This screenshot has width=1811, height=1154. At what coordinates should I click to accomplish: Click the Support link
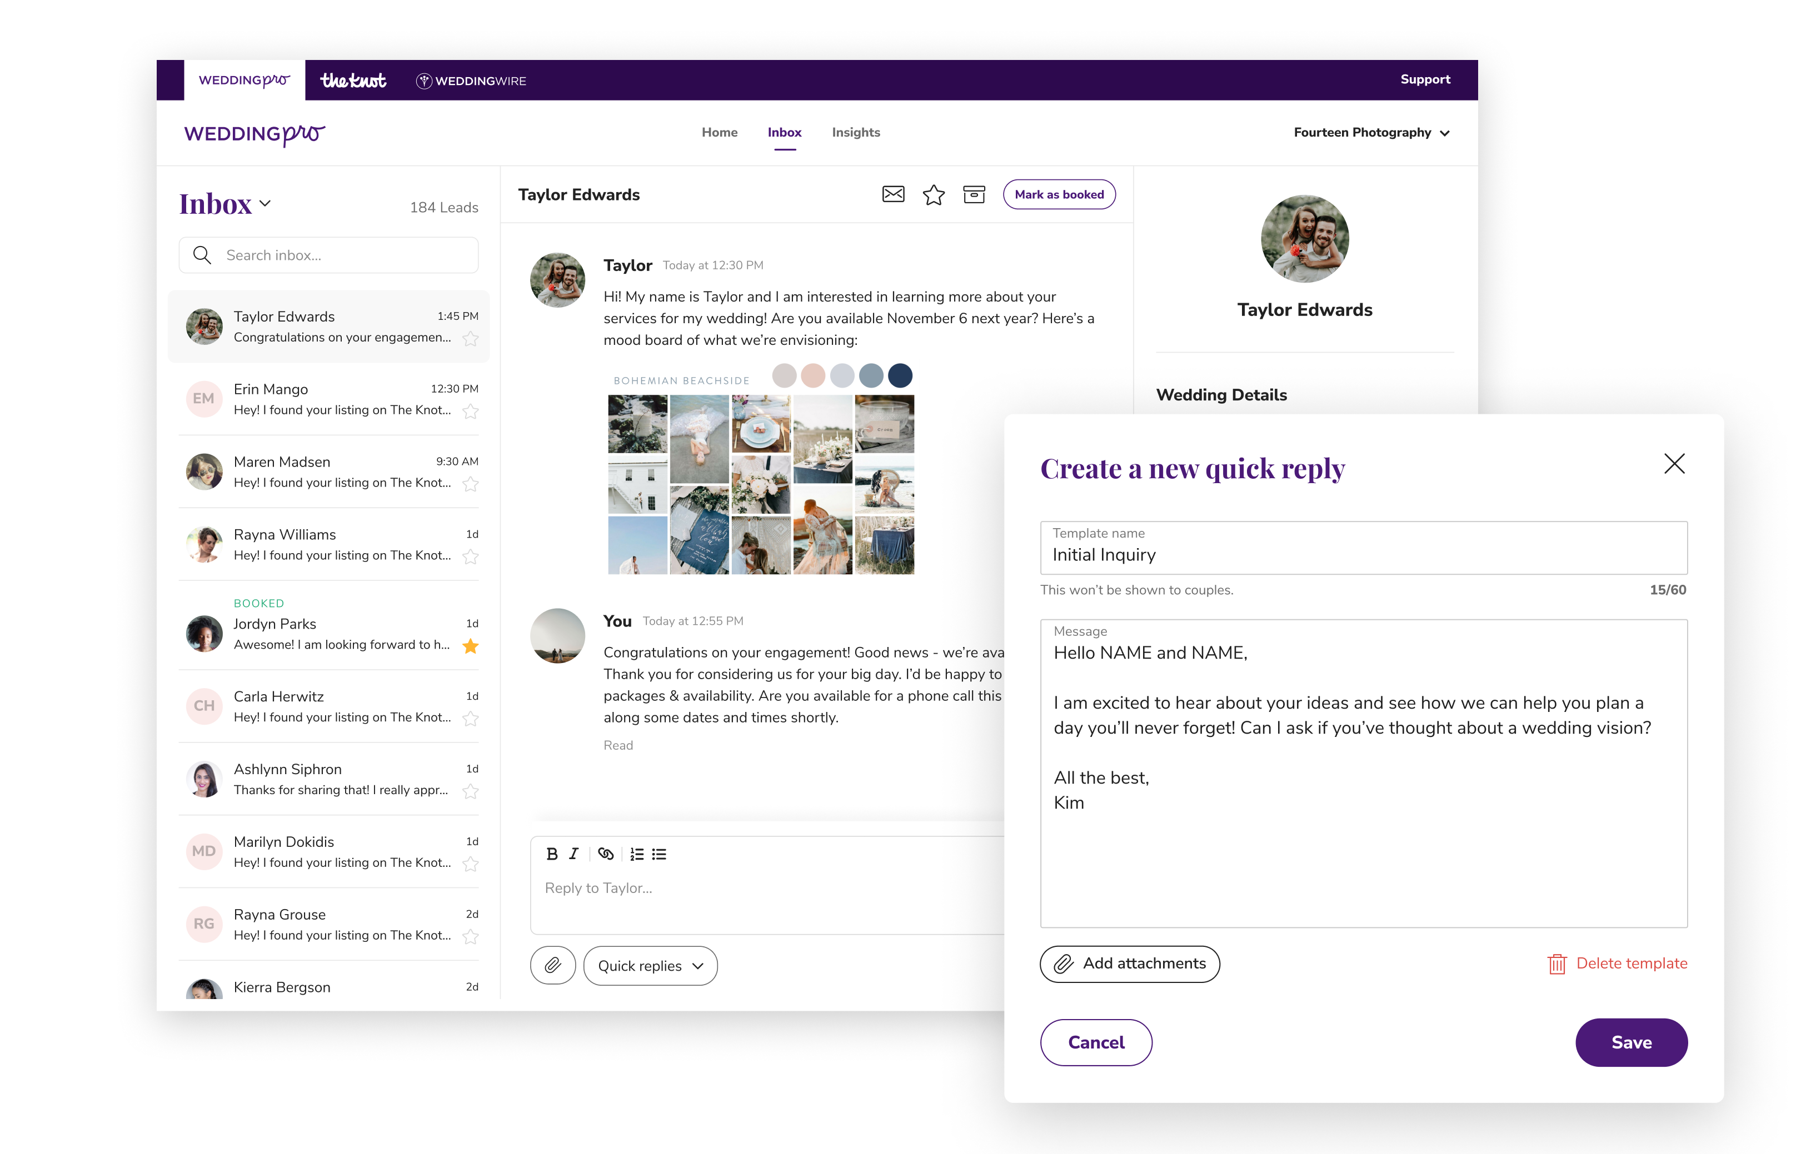(x=1424, y=79)
